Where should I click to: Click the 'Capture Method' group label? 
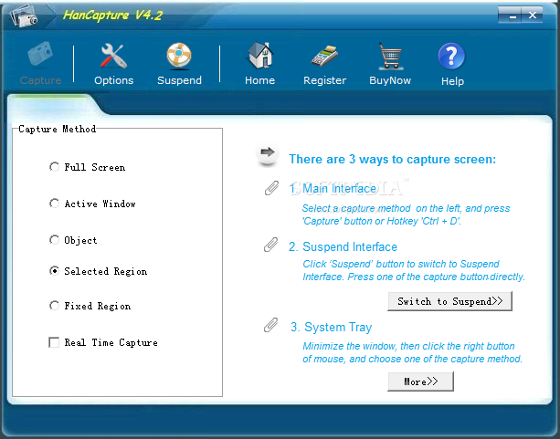(x=58, y=129)
